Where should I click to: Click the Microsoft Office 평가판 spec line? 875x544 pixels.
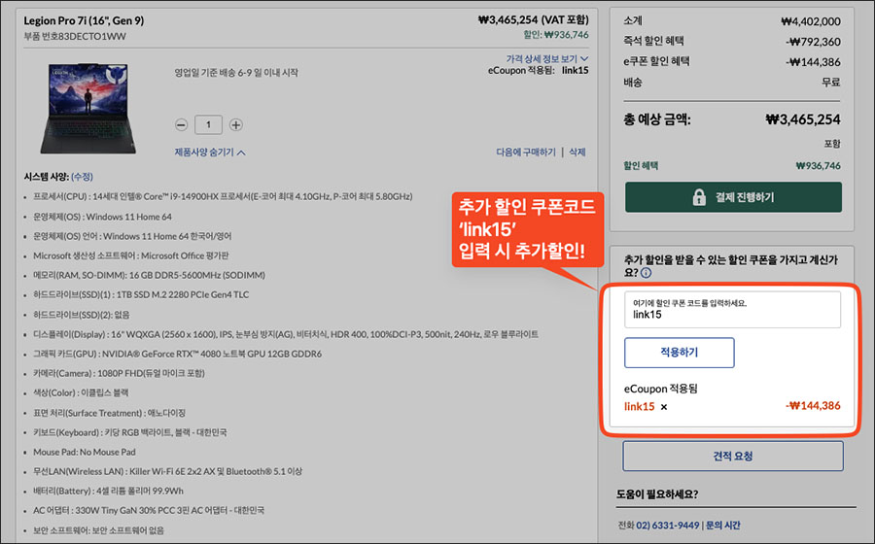point(130,255)
